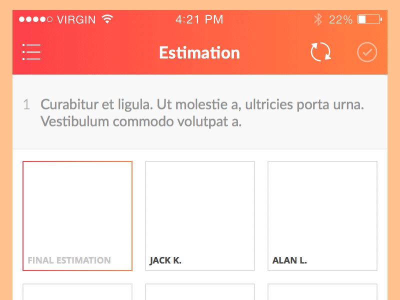Open the Estimation screen title

[199, 52]
